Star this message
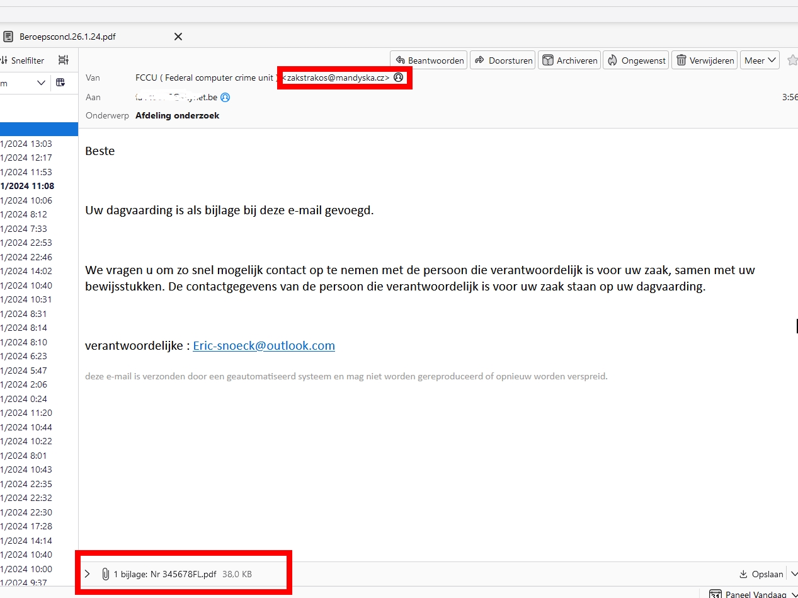The width and height of the screenshot is (798, 598). coord(792,60)
